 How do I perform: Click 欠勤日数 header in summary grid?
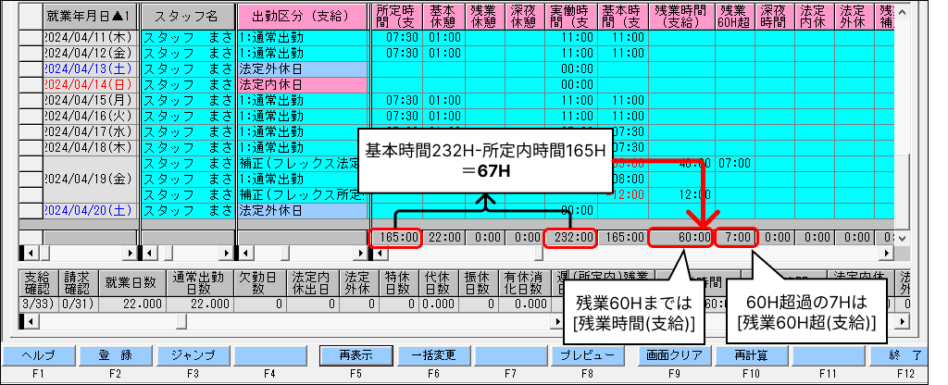(258, 282)
